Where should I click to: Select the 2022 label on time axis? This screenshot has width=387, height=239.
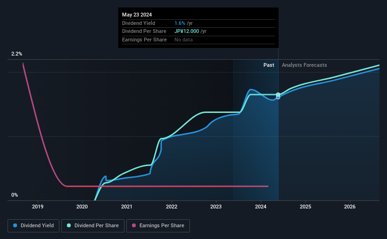172,207
